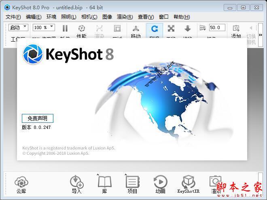The image size is (267, 200).
Task: Open the 查看(V) menu
Action: [x=146, y=17]
